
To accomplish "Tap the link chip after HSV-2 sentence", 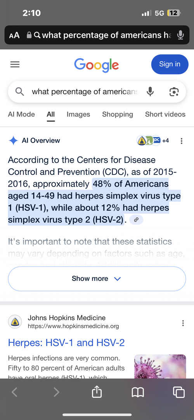I will tap(136, 220).
